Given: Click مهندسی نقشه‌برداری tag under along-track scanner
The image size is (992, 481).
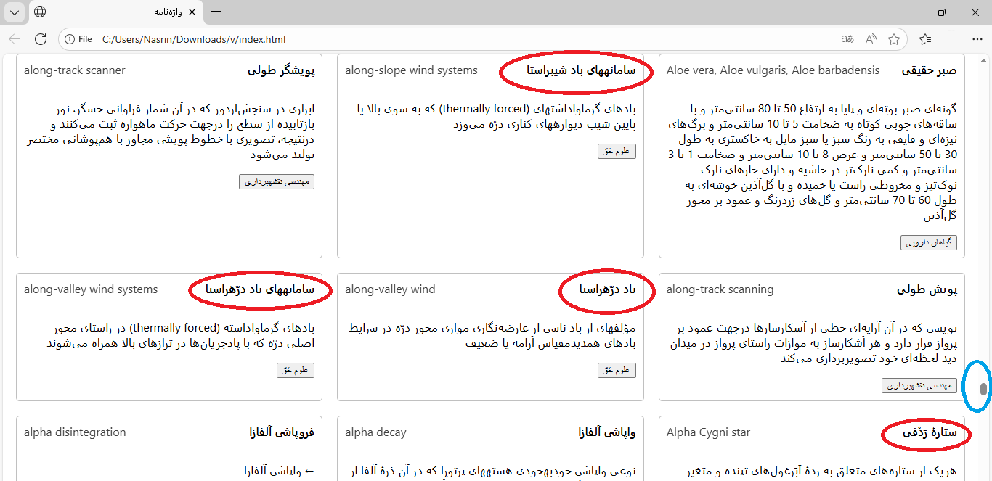Looking at the screenshot, I should (277, 181).
